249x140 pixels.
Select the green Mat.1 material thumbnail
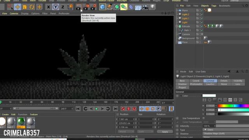(x=21, y=122)
